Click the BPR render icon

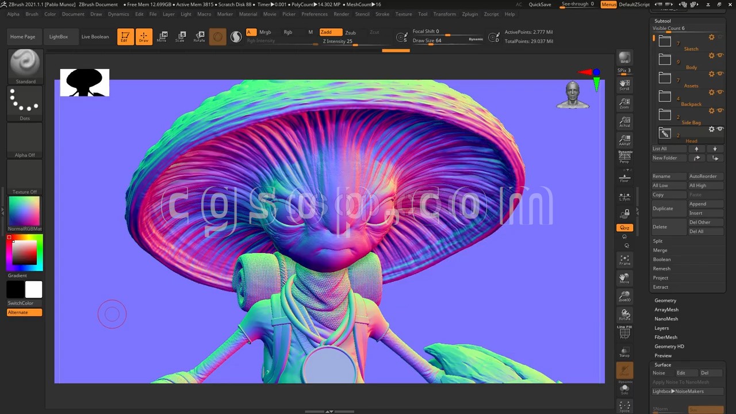click(624, 58)
